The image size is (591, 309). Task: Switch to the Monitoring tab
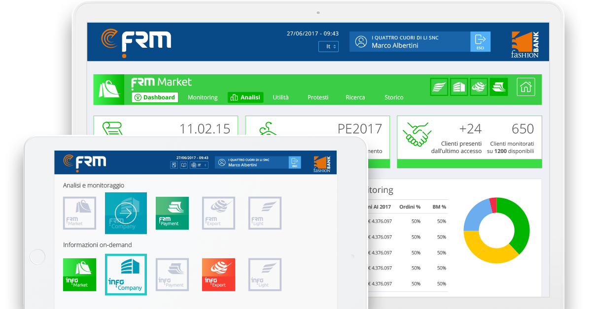click(x=203, y=97)
